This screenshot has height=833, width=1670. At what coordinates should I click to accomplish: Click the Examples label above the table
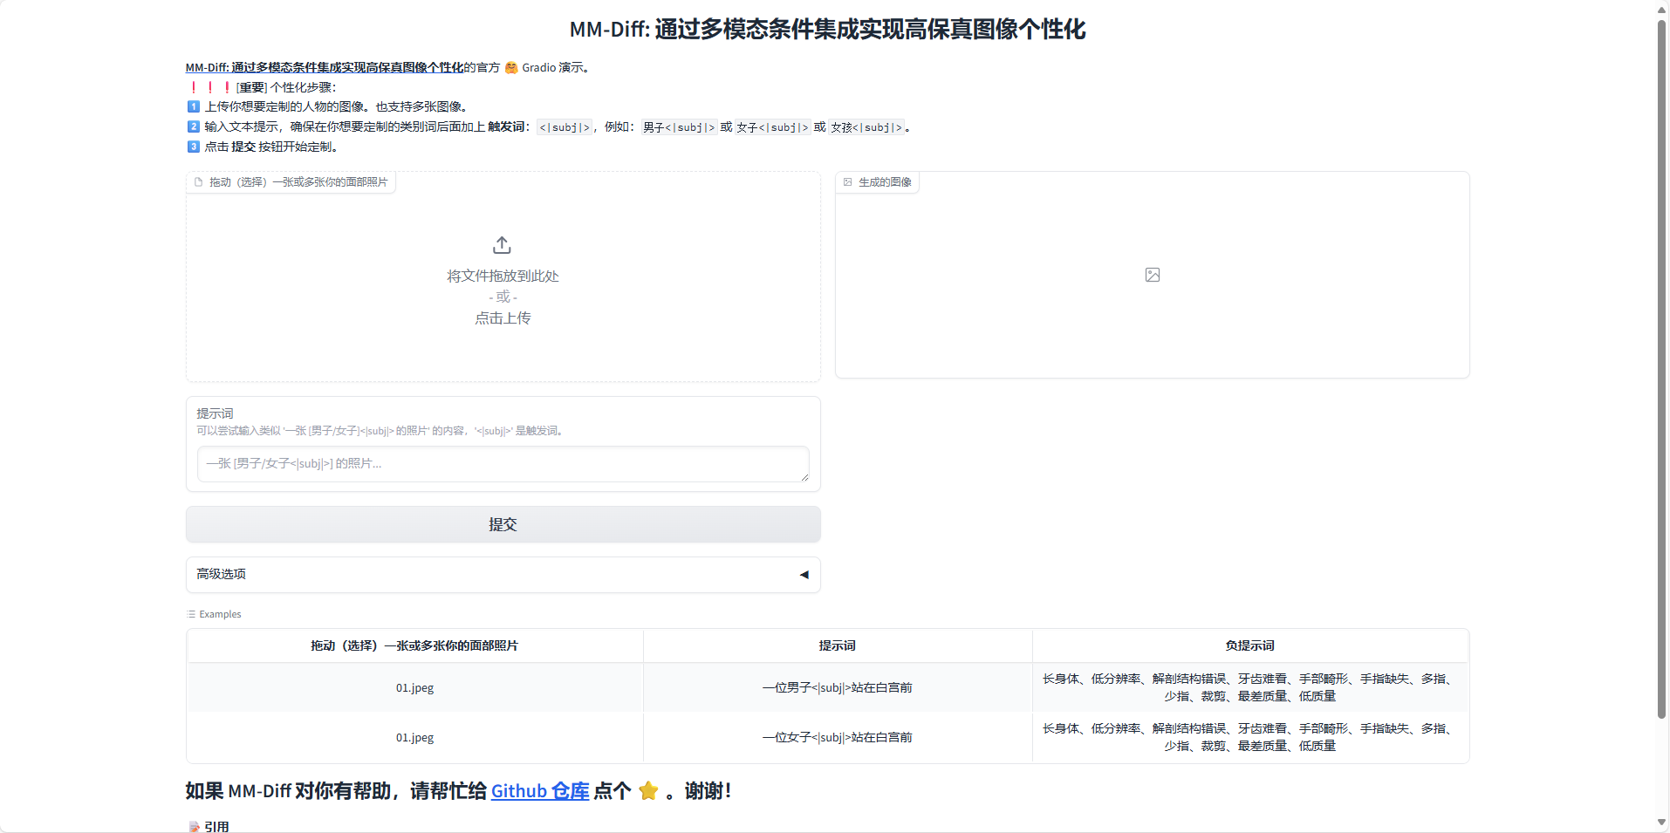[x=220, y=614]
